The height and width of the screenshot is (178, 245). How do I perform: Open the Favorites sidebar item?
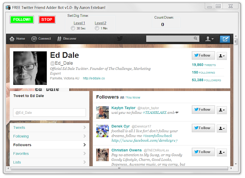[x=49, y=154]
